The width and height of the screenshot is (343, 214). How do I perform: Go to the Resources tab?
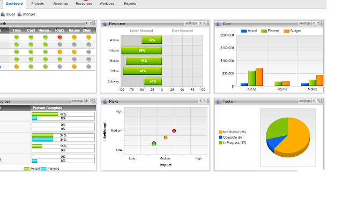[84, 4]
